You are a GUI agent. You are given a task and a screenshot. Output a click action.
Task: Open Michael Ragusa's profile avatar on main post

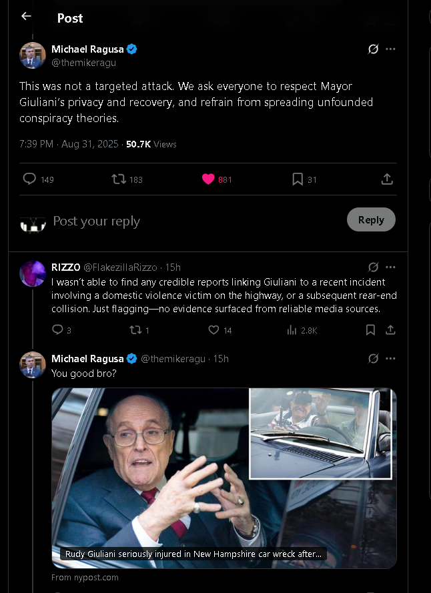point(33,55)
